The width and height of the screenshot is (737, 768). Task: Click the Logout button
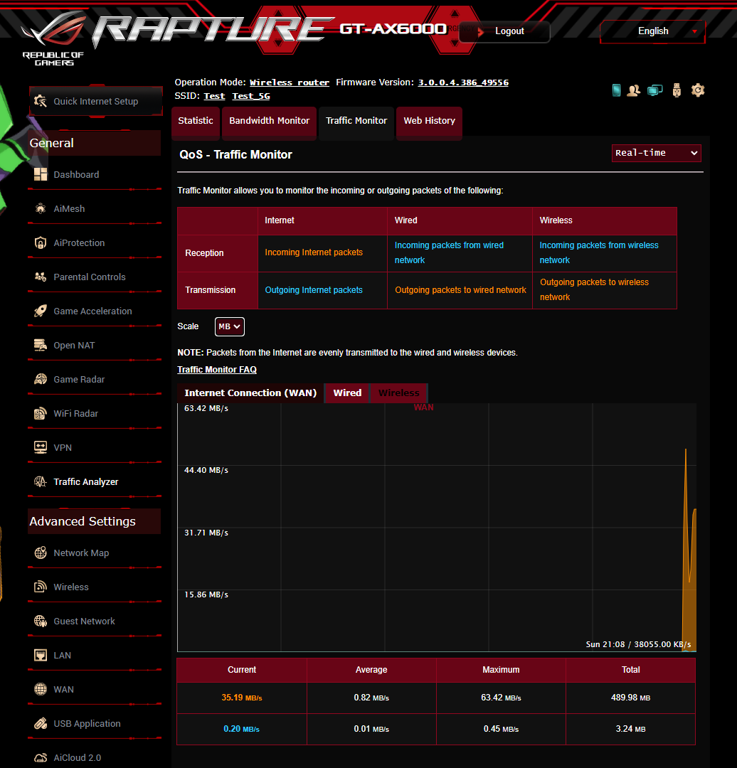coord(504,31)
